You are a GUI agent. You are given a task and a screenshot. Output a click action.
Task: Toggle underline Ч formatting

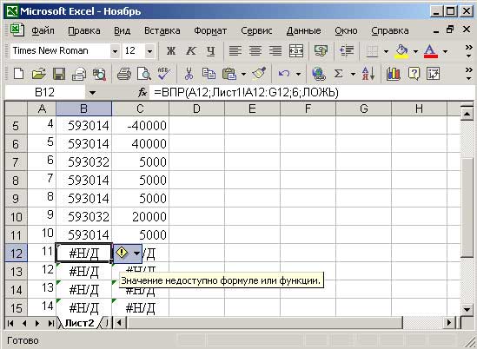pyautogui.click(x=210, y=50)
